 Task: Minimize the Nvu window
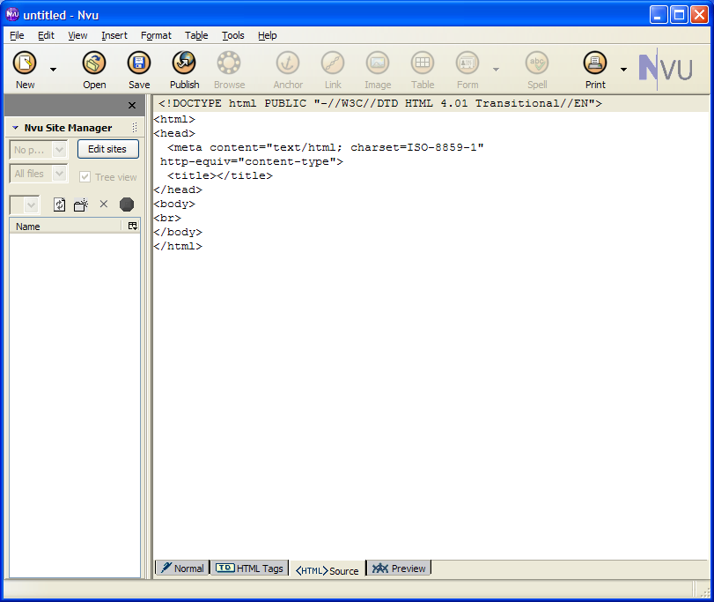(658, 15)
